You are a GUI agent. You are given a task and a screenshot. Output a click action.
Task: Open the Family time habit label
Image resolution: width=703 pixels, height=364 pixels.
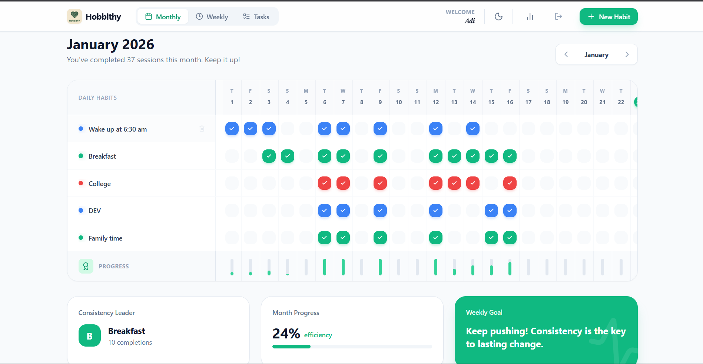[x=105, y=238]
